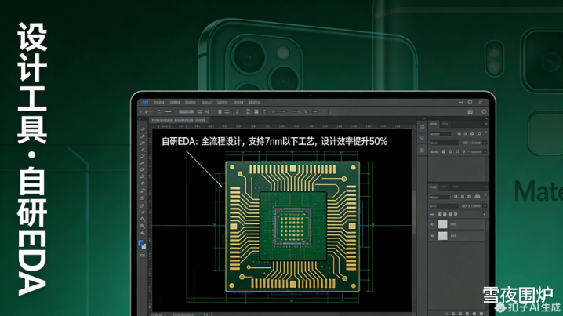Select the top layer's thumbnail

(x=442, y=224)
